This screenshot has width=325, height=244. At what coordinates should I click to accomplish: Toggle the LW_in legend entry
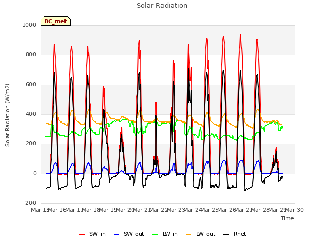click(x=165, y=234)
